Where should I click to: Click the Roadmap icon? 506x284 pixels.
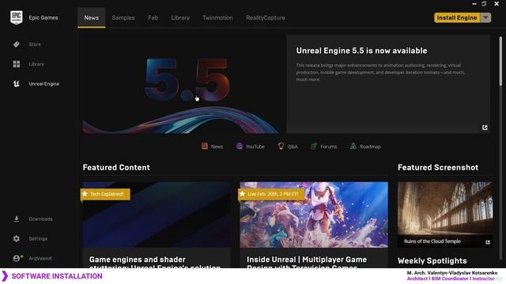coord(353,146)
